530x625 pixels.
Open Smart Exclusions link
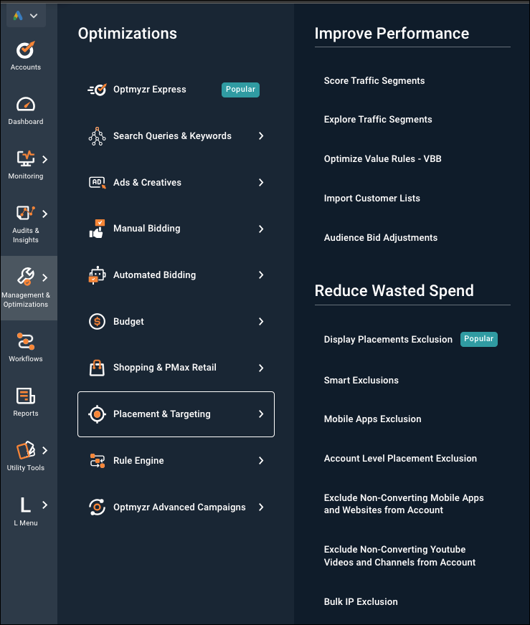pyautogui.click(x=361, y=381)
